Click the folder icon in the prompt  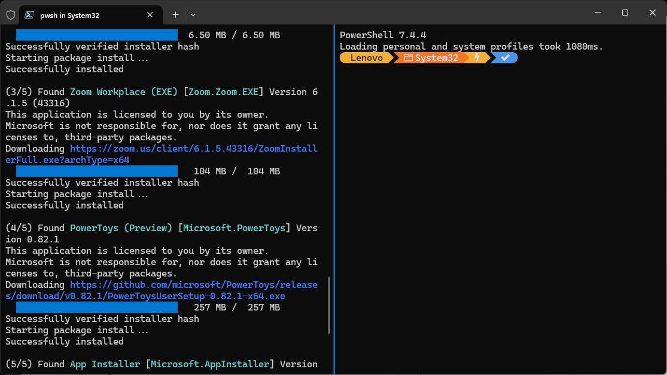pyautogui.click(x=409, y=58)
